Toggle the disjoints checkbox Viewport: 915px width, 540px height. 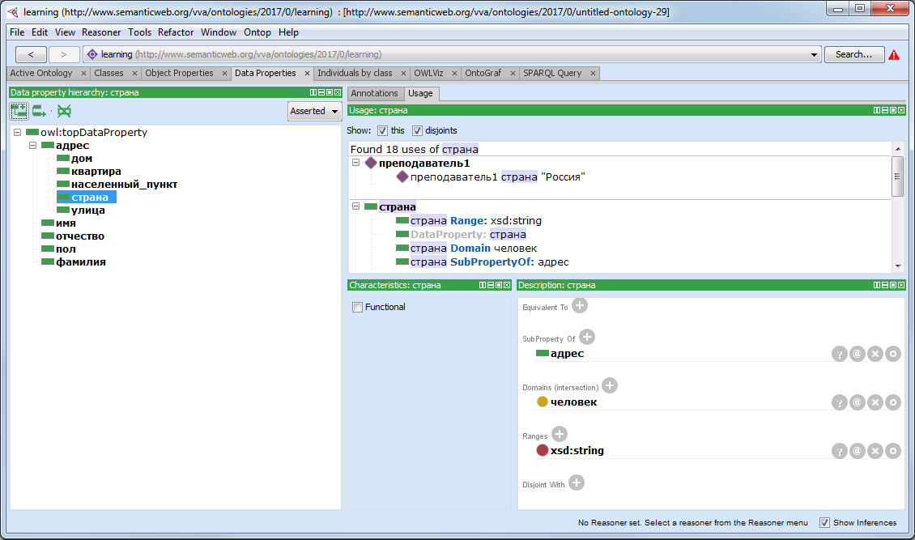(417, 130)
